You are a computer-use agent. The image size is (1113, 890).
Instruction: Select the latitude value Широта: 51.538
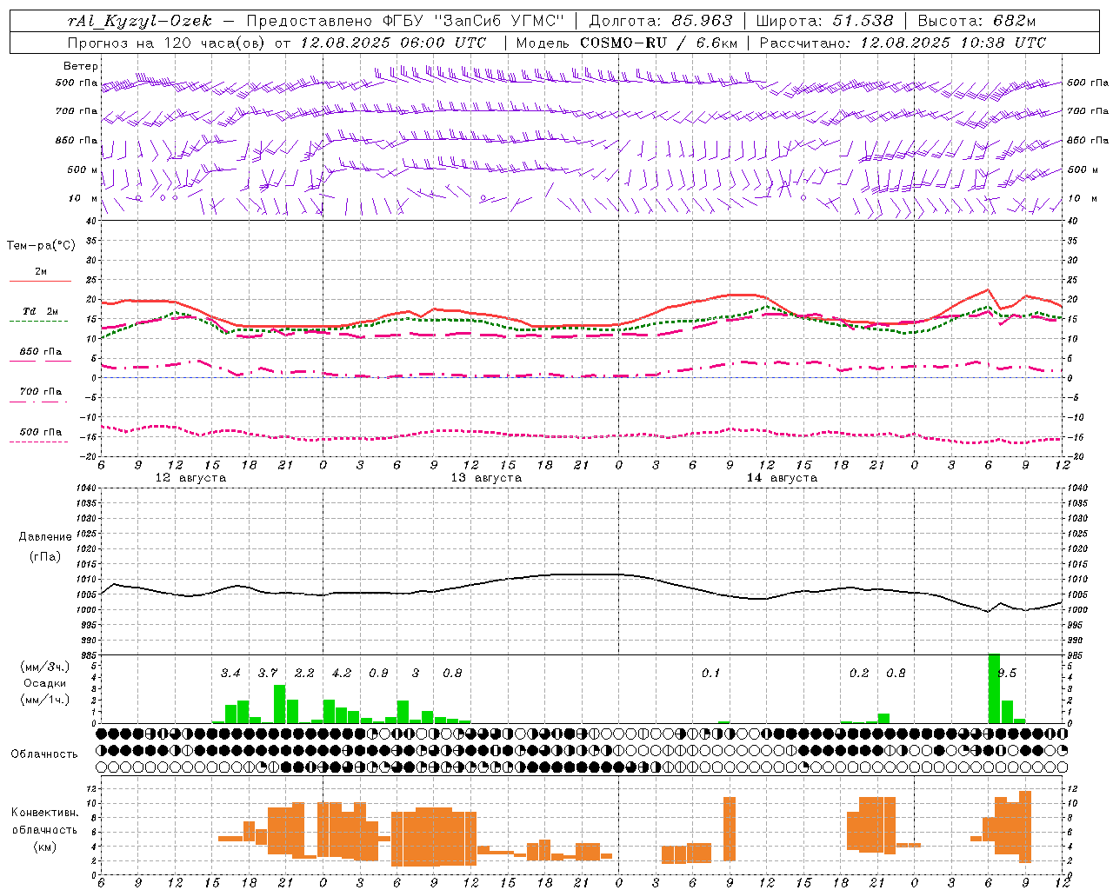(825, 20)
